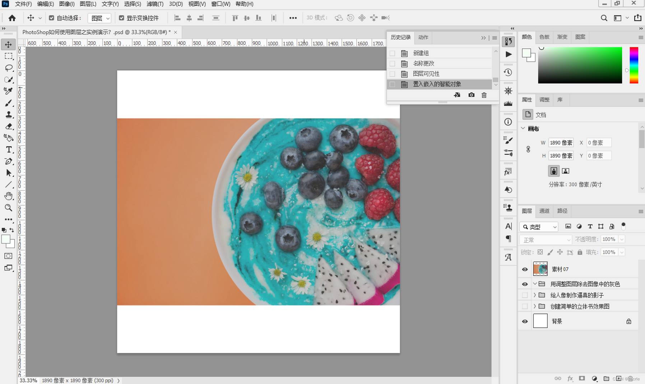Toggle the layer filter on/off switch
This screenshot has height=384, width=645.
tap(623, 226)
